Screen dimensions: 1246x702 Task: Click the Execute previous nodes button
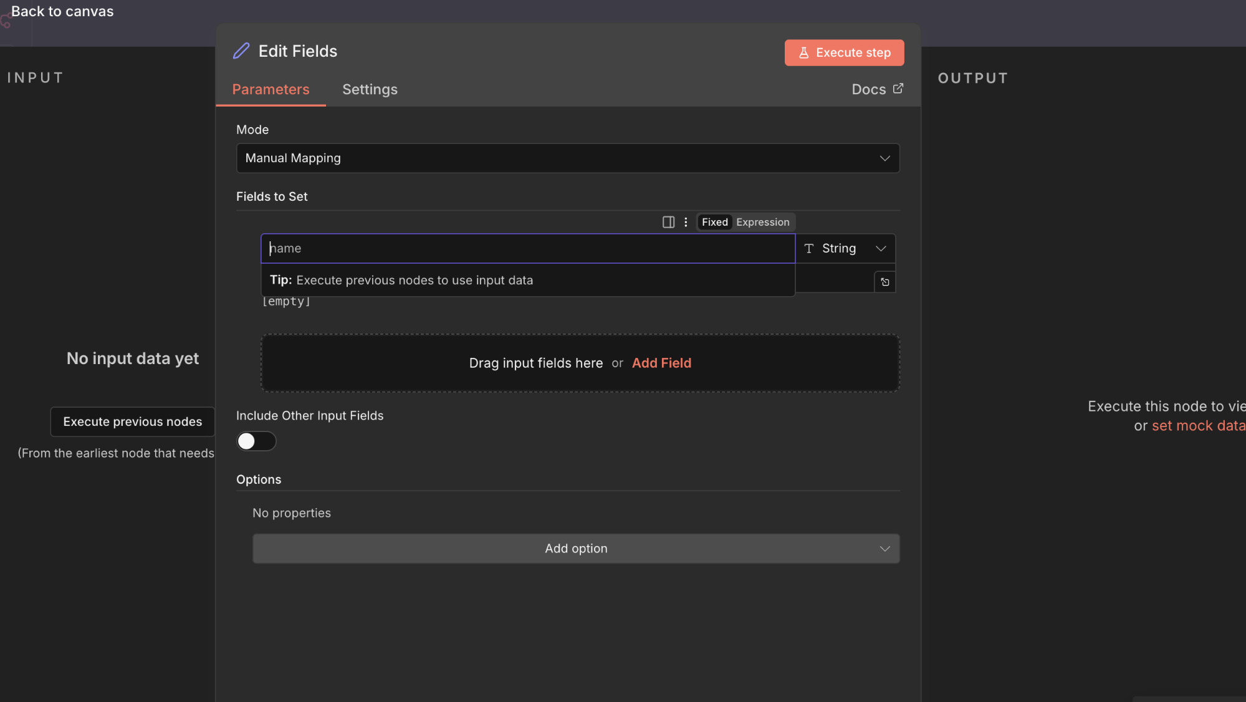click(132, 422)
